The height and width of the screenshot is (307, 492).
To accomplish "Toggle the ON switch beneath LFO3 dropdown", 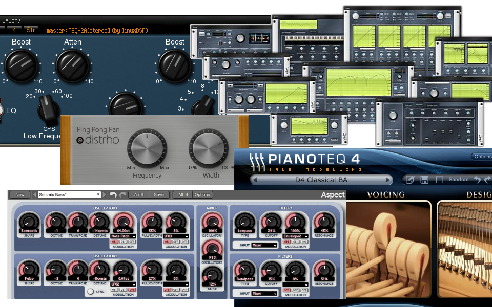I will [x=167, y=242].
